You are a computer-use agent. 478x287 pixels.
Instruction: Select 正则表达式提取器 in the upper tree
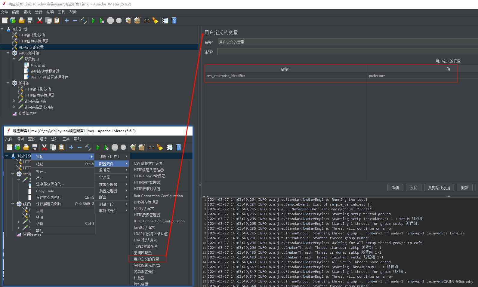[x=45, y=71]
